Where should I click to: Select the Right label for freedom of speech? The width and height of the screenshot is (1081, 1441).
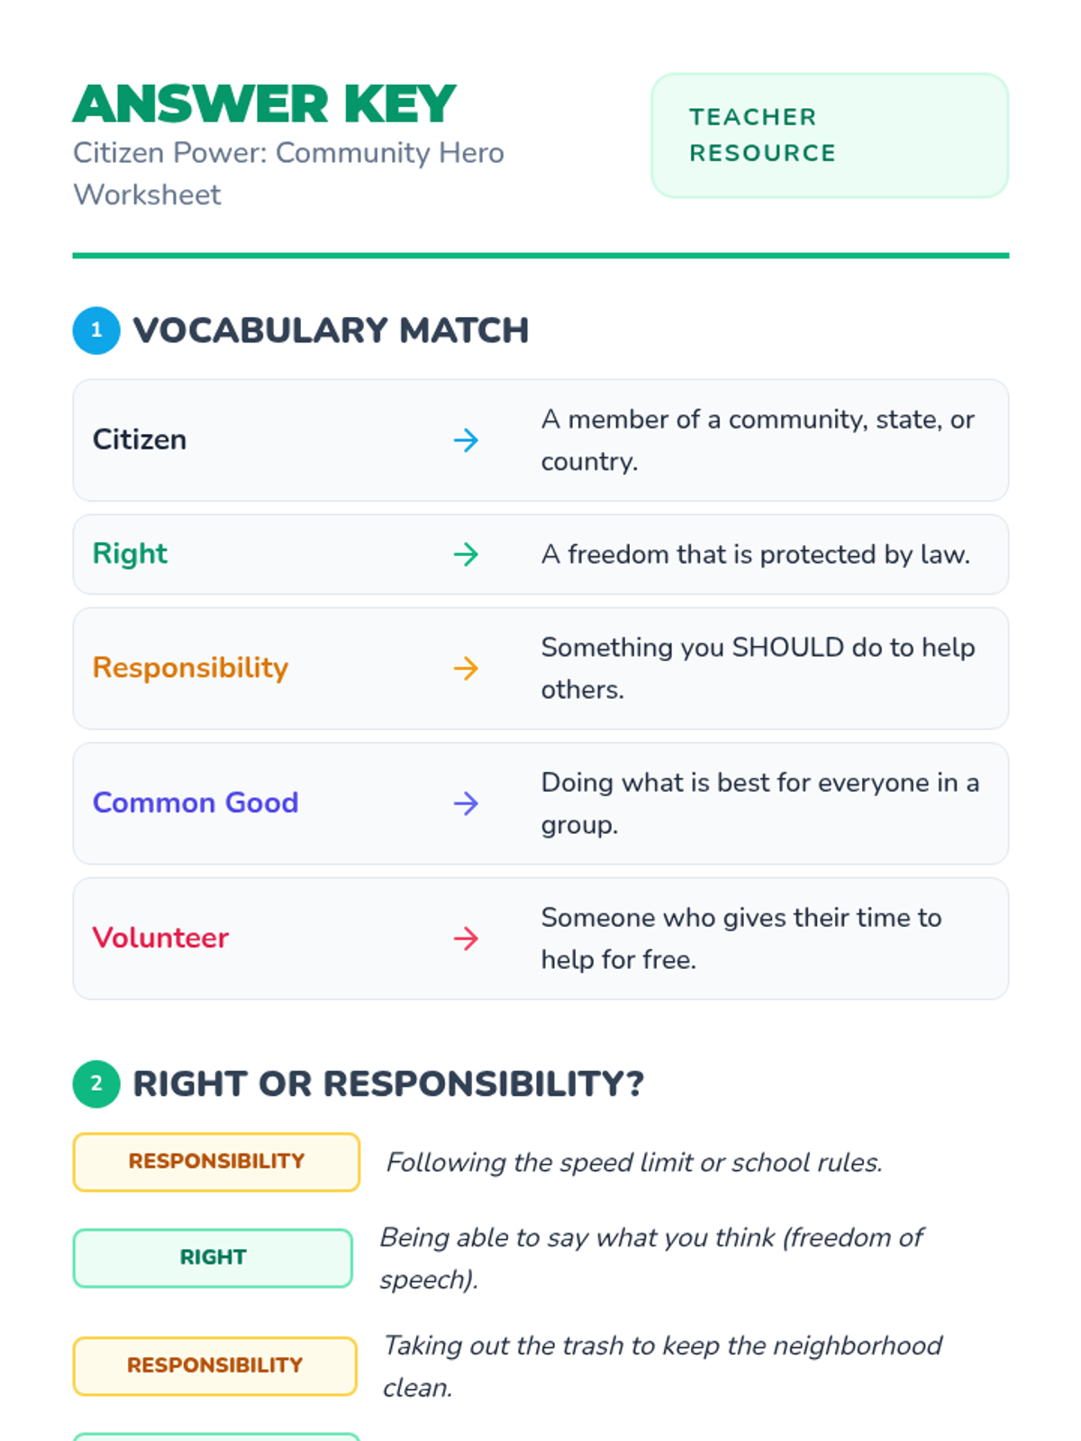pyautogui.click(x=213, y=1257)
